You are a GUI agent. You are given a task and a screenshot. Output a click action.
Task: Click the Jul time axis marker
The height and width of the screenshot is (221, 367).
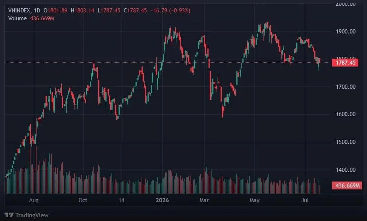(x=305, y=200)
